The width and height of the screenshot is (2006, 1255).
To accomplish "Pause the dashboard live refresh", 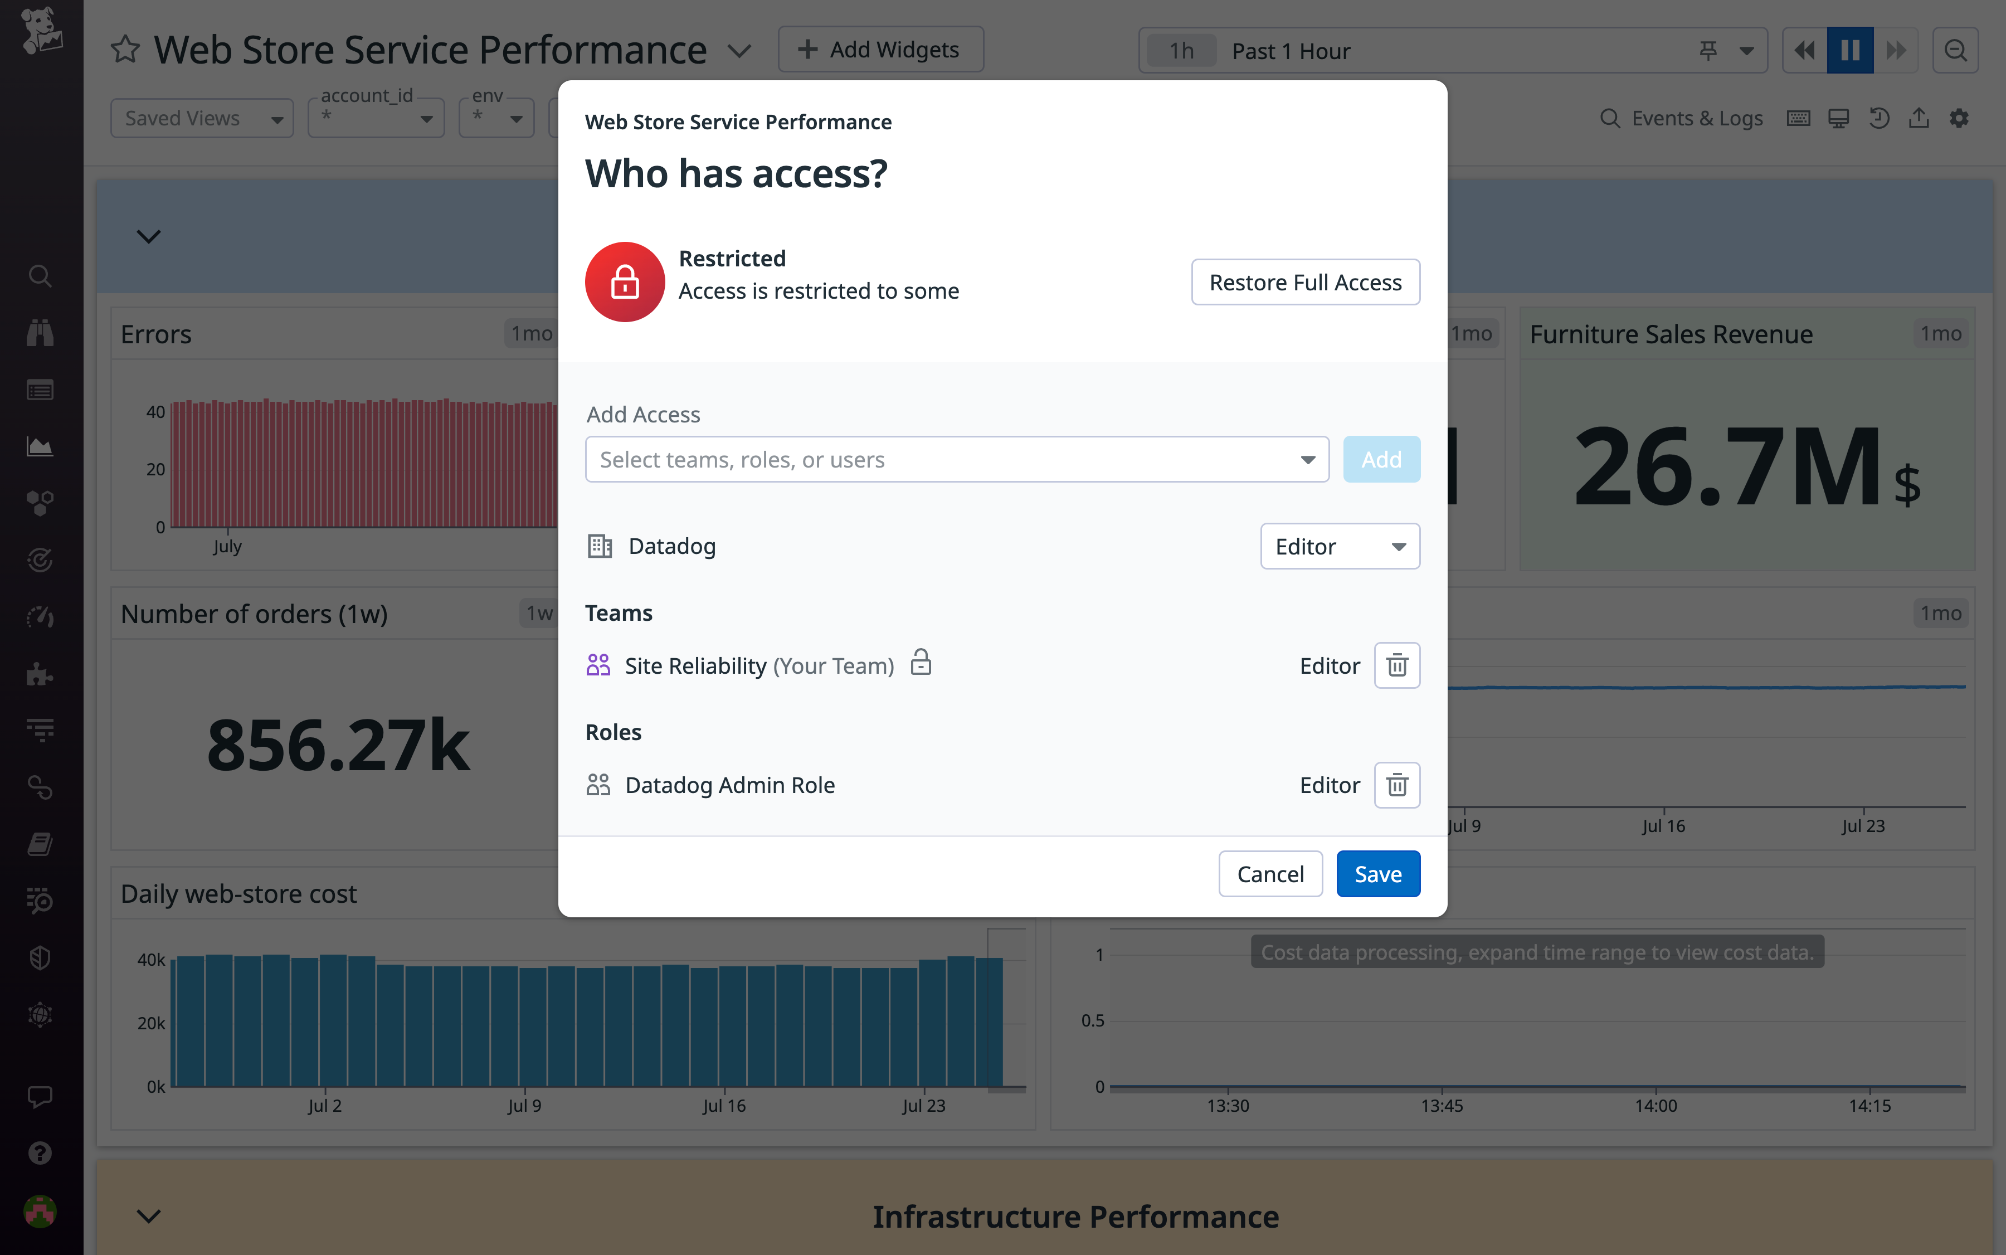I will point(1850,50).
